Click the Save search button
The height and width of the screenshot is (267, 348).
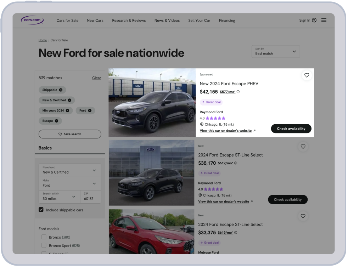tap(70, 135)
